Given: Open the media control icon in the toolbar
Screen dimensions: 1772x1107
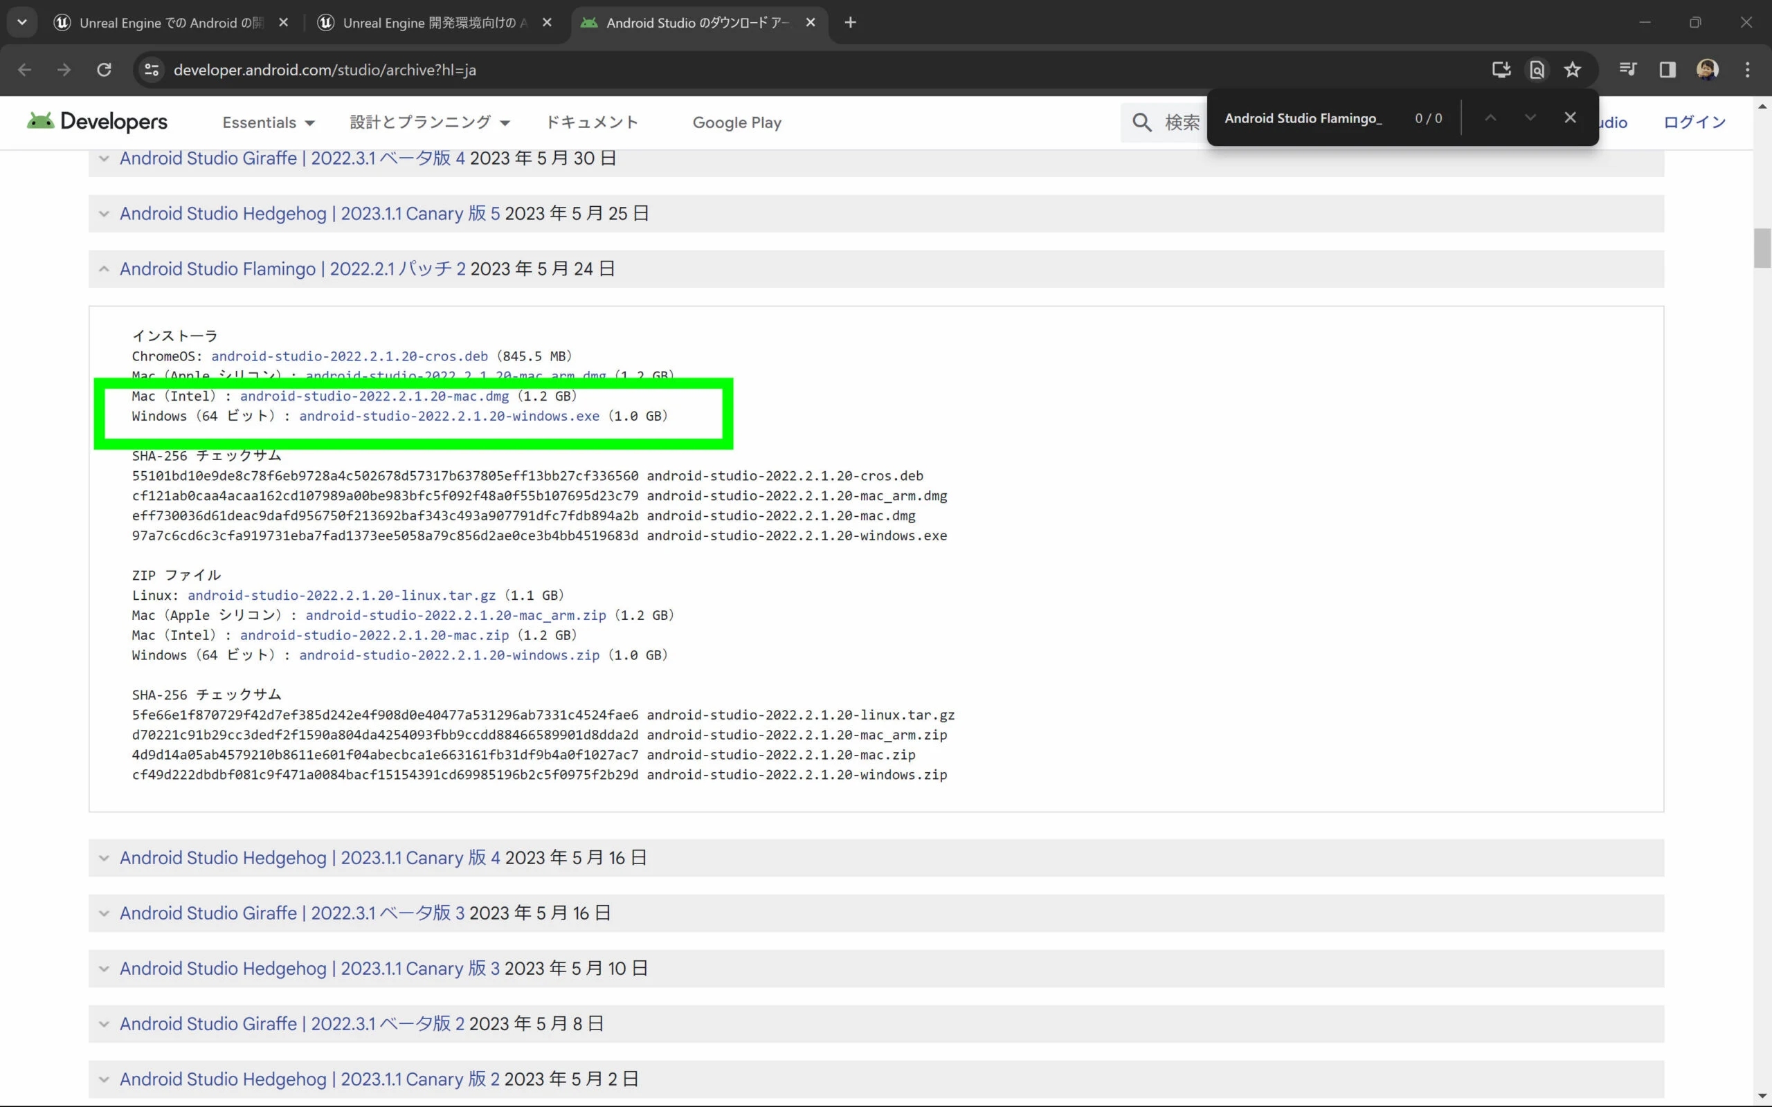Looking at the screenshot, I should (1628, 70).
